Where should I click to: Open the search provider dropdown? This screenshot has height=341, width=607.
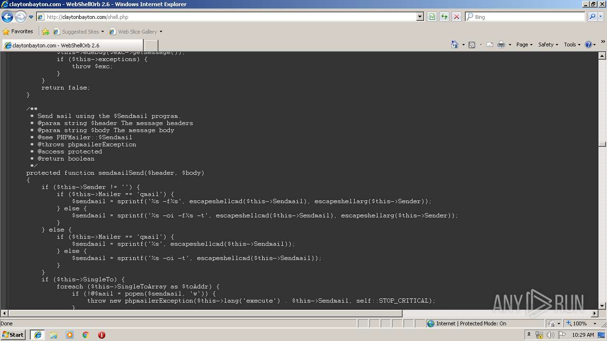(x=601, y=17)
